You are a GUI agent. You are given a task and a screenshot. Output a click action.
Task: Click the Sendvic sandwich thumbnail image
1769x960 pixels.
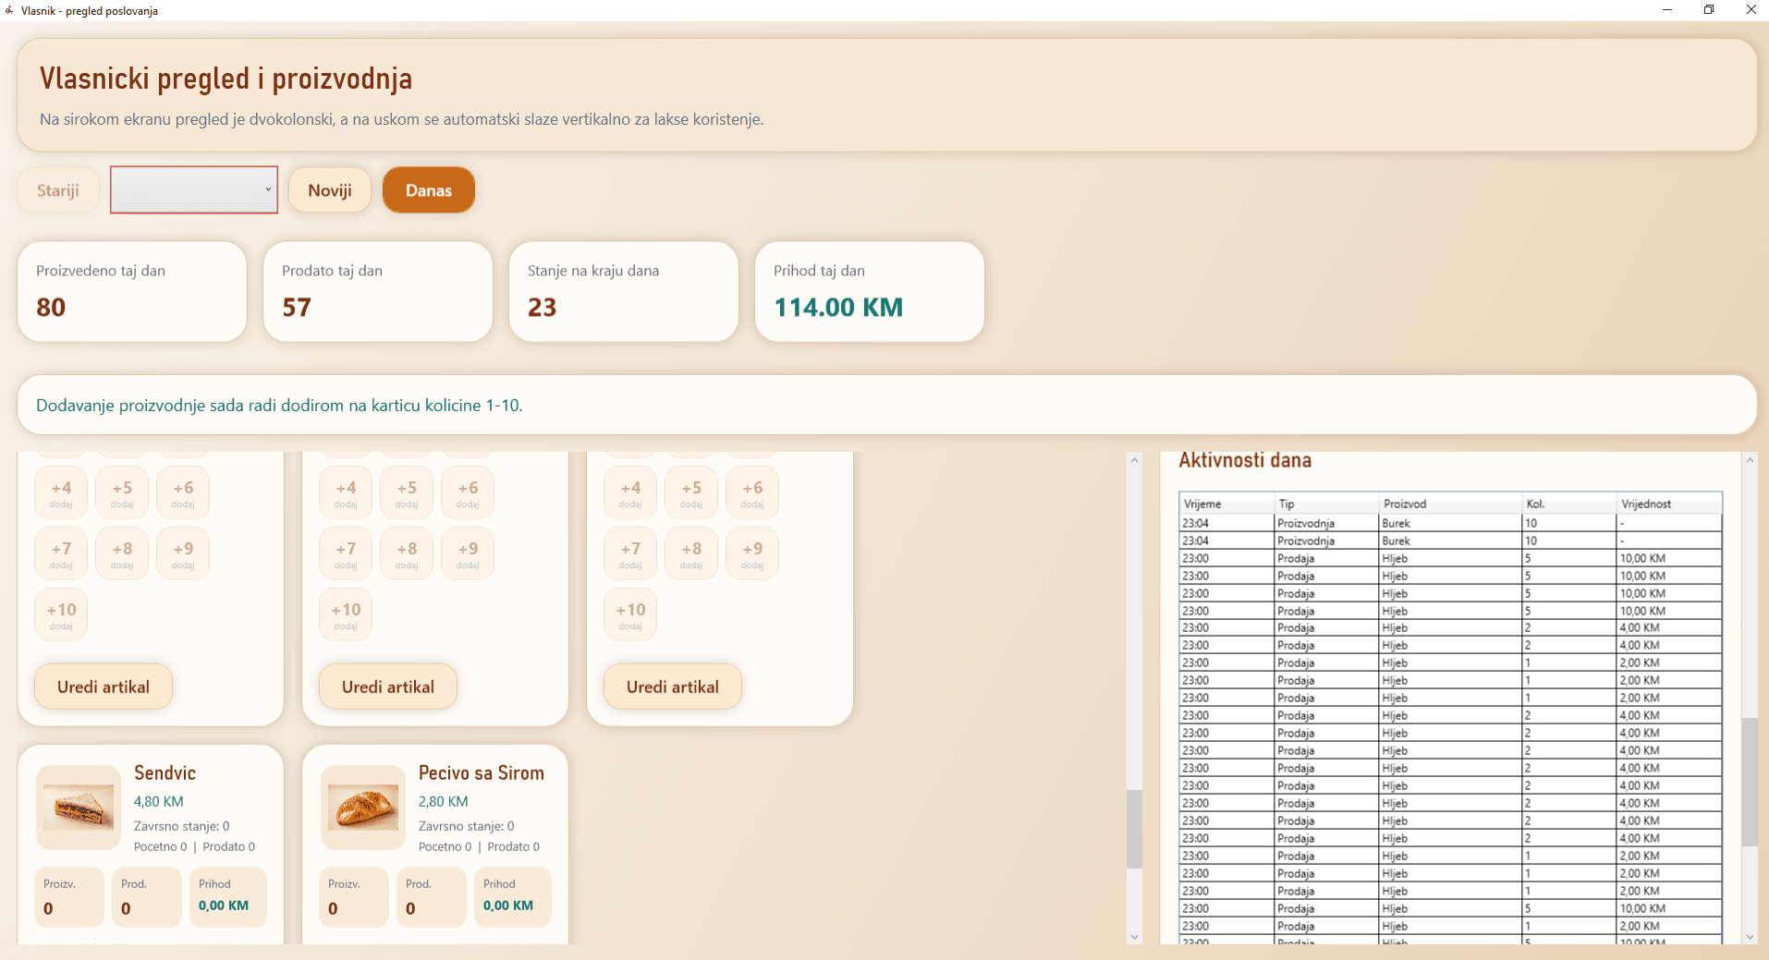pyautogui.click(x=79, y=808)
